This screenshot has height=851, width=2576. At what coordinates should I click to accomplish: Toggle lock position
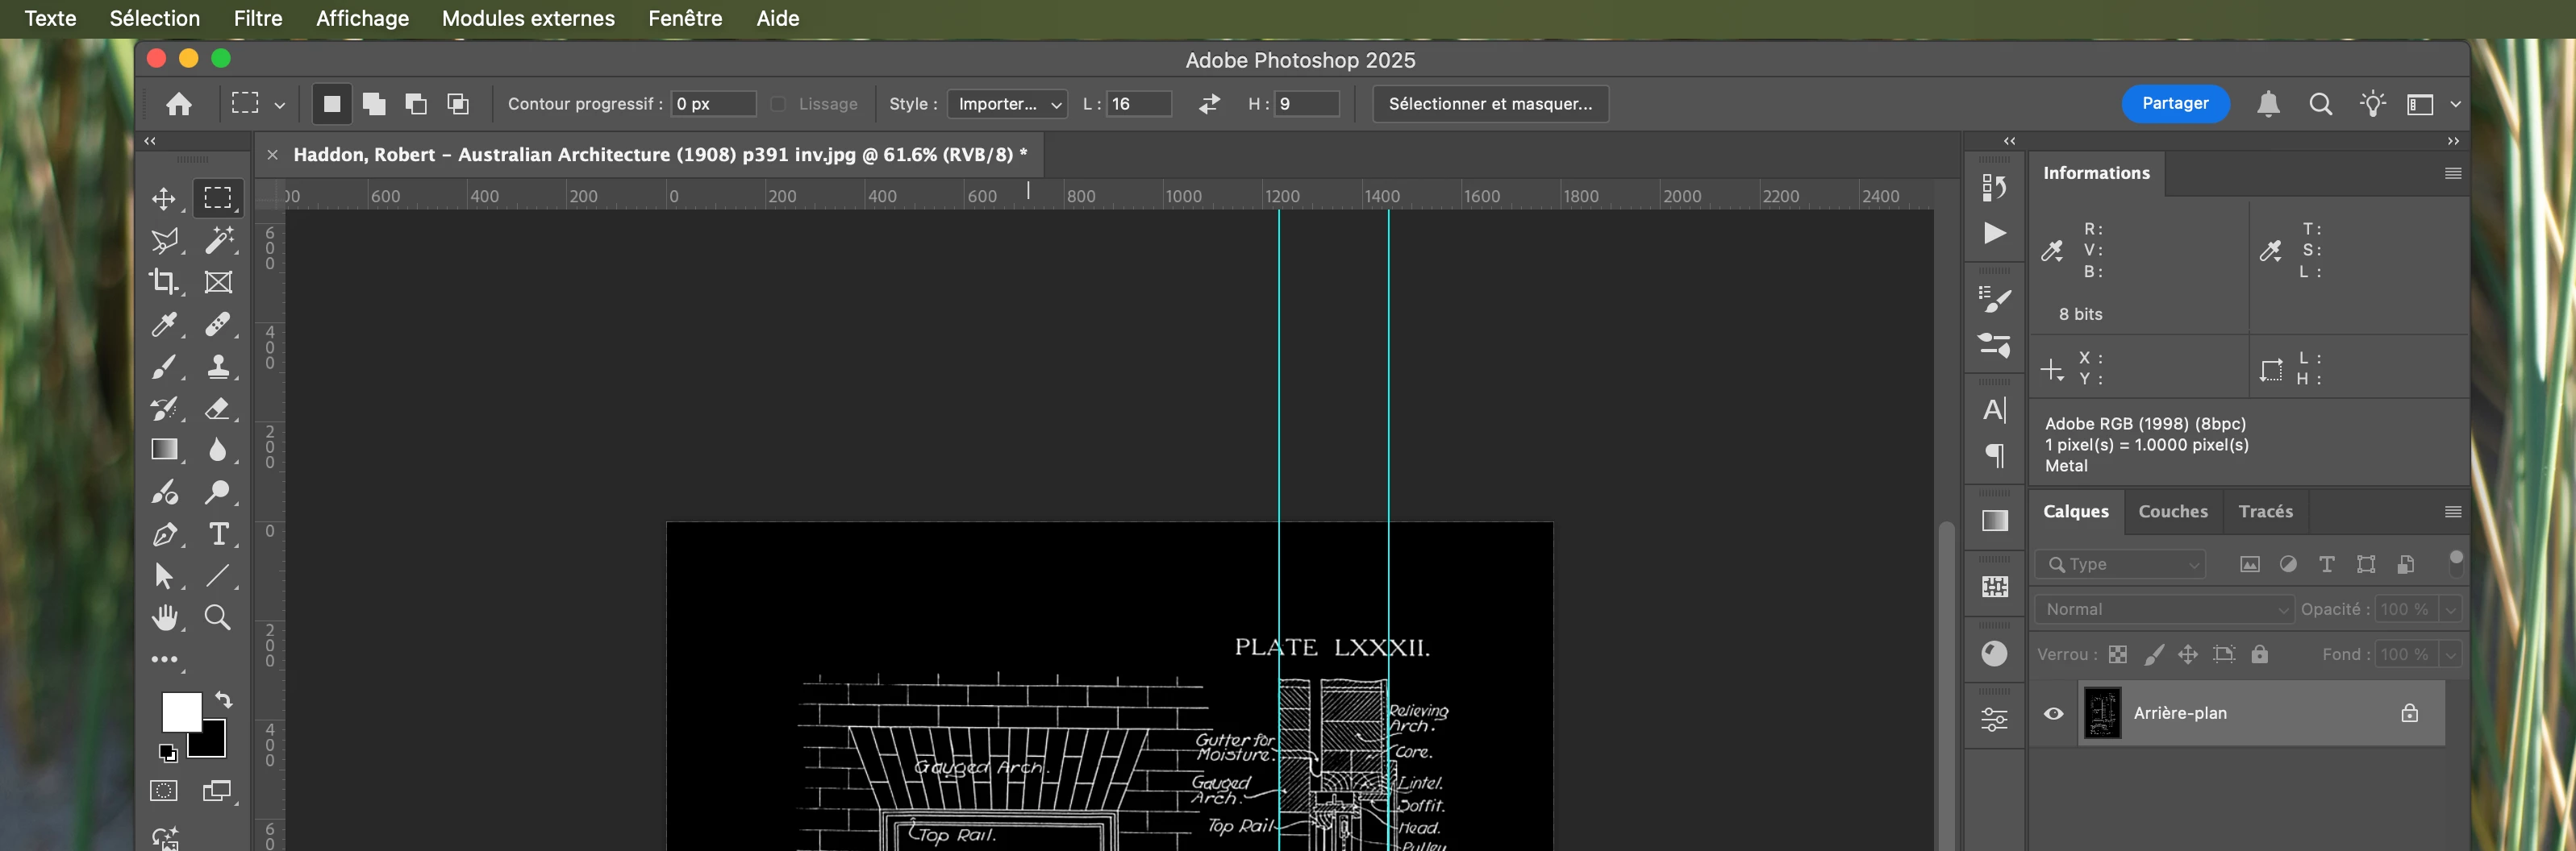click(x=2188, y=654)
